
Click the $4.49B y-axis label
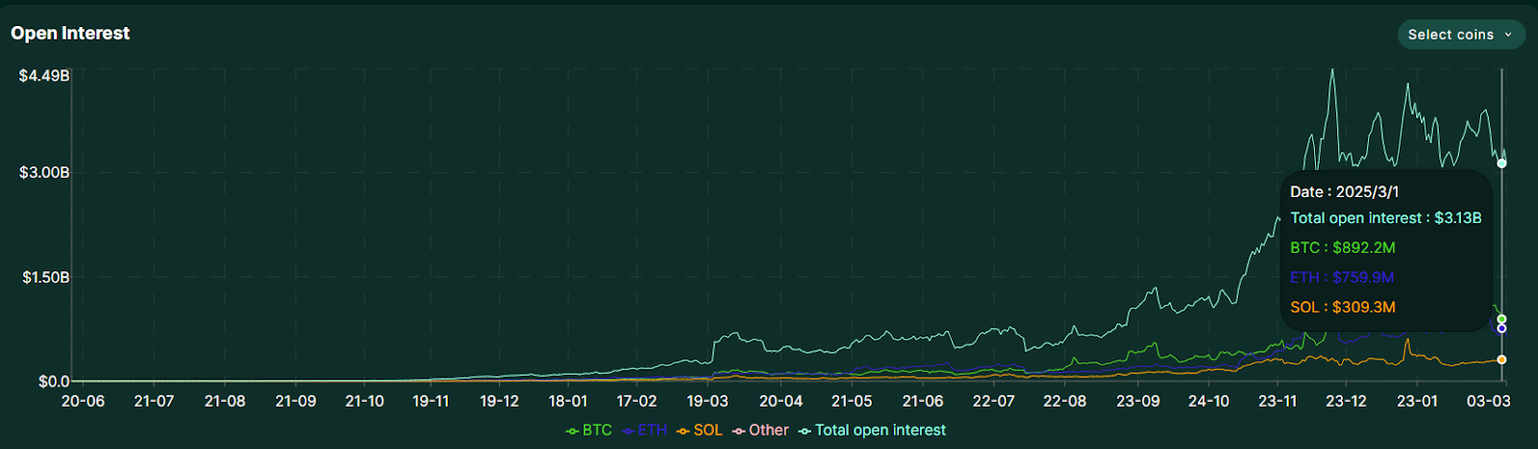[44, 75]
